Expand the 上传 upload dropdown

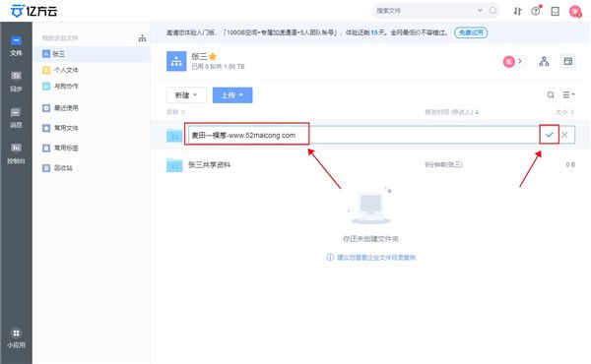232,95
